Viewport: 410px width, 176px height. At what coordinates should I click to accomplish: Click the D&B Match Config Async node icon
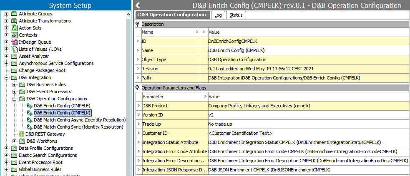coord(30,120)
